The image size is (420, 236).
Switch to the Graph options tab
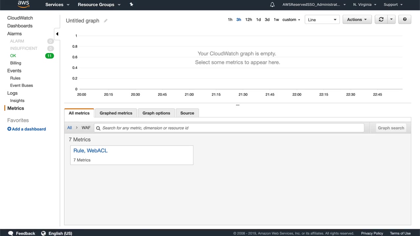coord(156,113)
